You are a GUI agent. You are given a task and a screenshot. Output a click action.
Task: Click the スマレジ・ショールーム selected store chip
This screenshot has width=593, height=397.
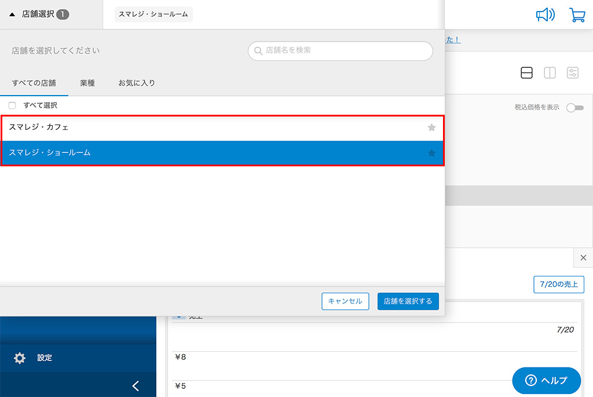(153, 14)
